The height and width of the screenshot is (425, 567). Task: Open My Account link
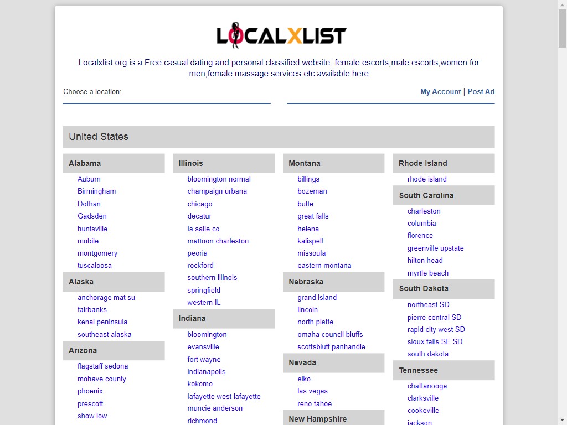point(440,92)
